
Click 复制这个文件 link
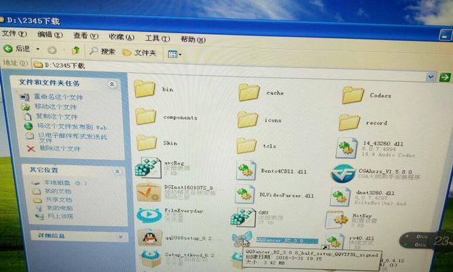[56, 116]
